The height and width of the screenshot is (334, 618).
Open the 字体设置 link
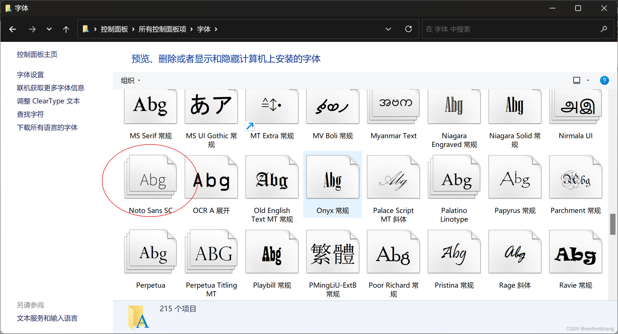(30, 75)
